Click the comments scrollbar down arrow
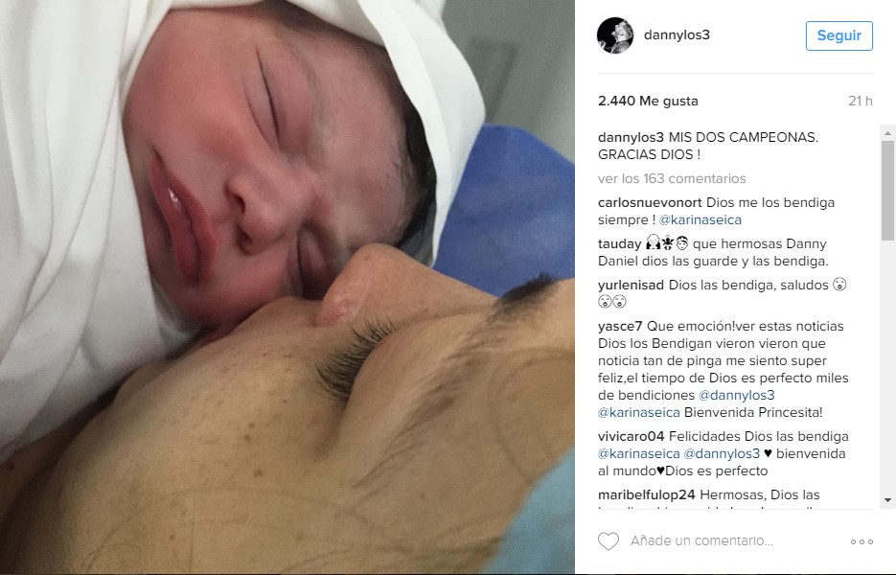This screenshot has height=575, width=896. tap(887, 500)
